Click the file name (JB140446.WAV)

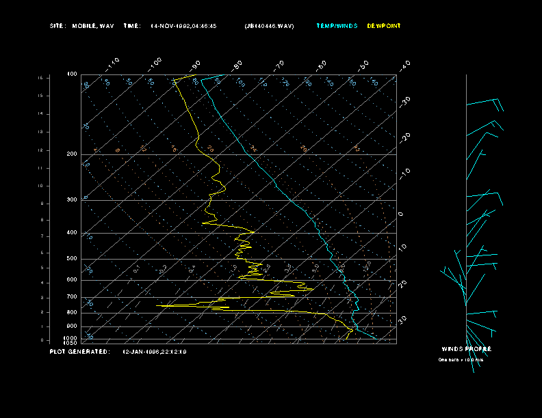[269, 26]
